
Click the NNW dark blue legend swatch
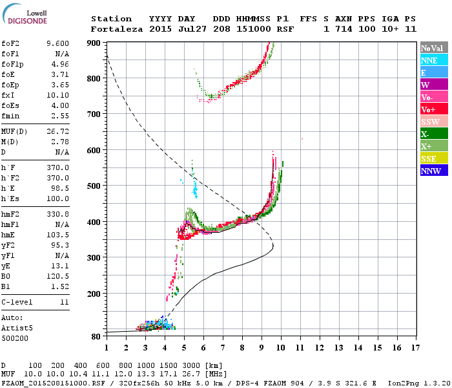[x=434, y=171]
